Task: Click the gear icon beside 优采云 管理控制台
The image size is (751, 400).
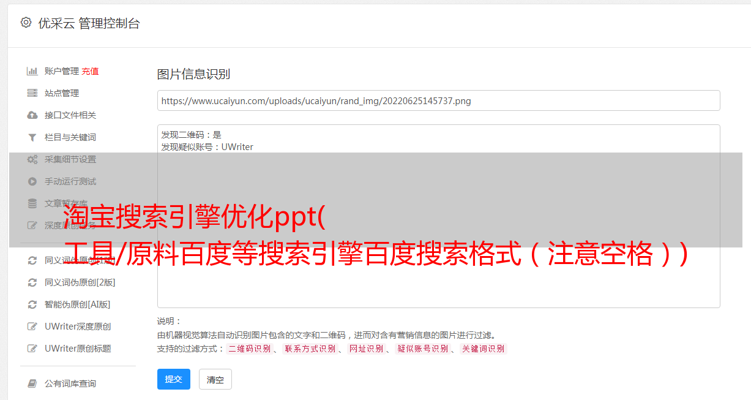Action: coord(26,23)
